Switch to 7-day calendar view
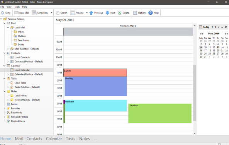 coord(219,27)
